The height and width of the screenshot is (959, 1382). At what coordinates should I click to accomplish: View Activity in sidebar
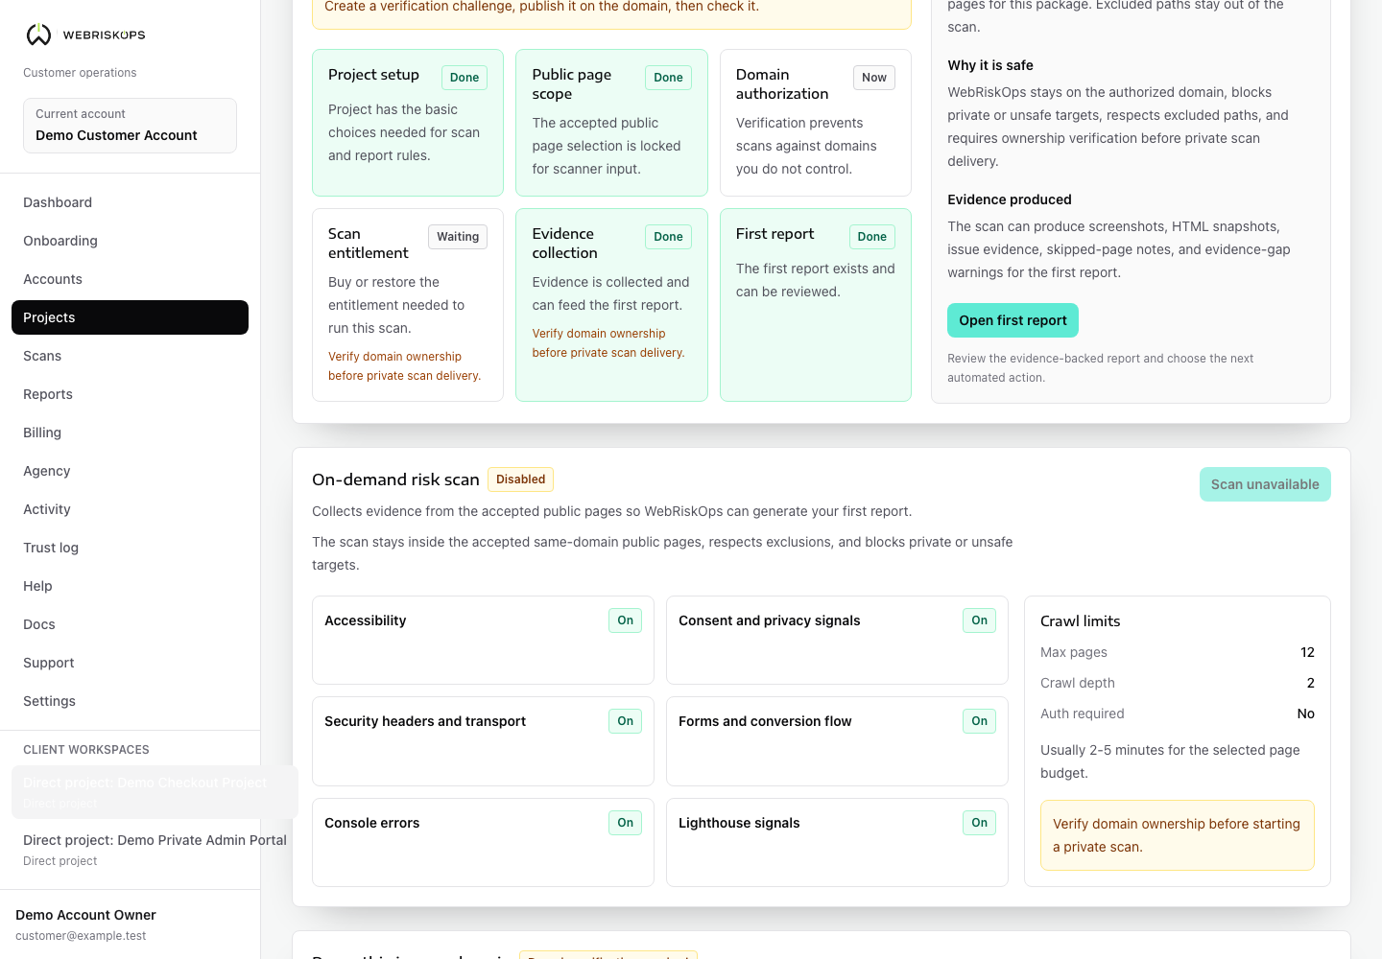pyautogui.click(x=130, y=509)
